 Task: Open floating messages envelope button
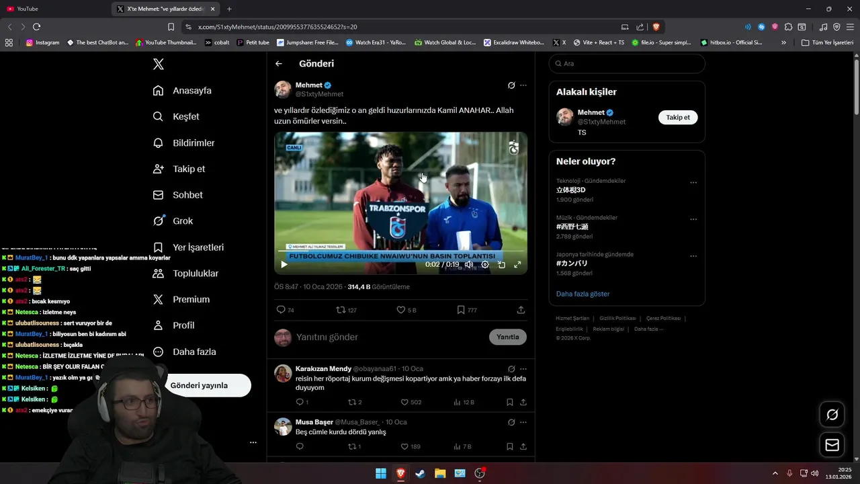pyautogui.click(x=832, y=445)
